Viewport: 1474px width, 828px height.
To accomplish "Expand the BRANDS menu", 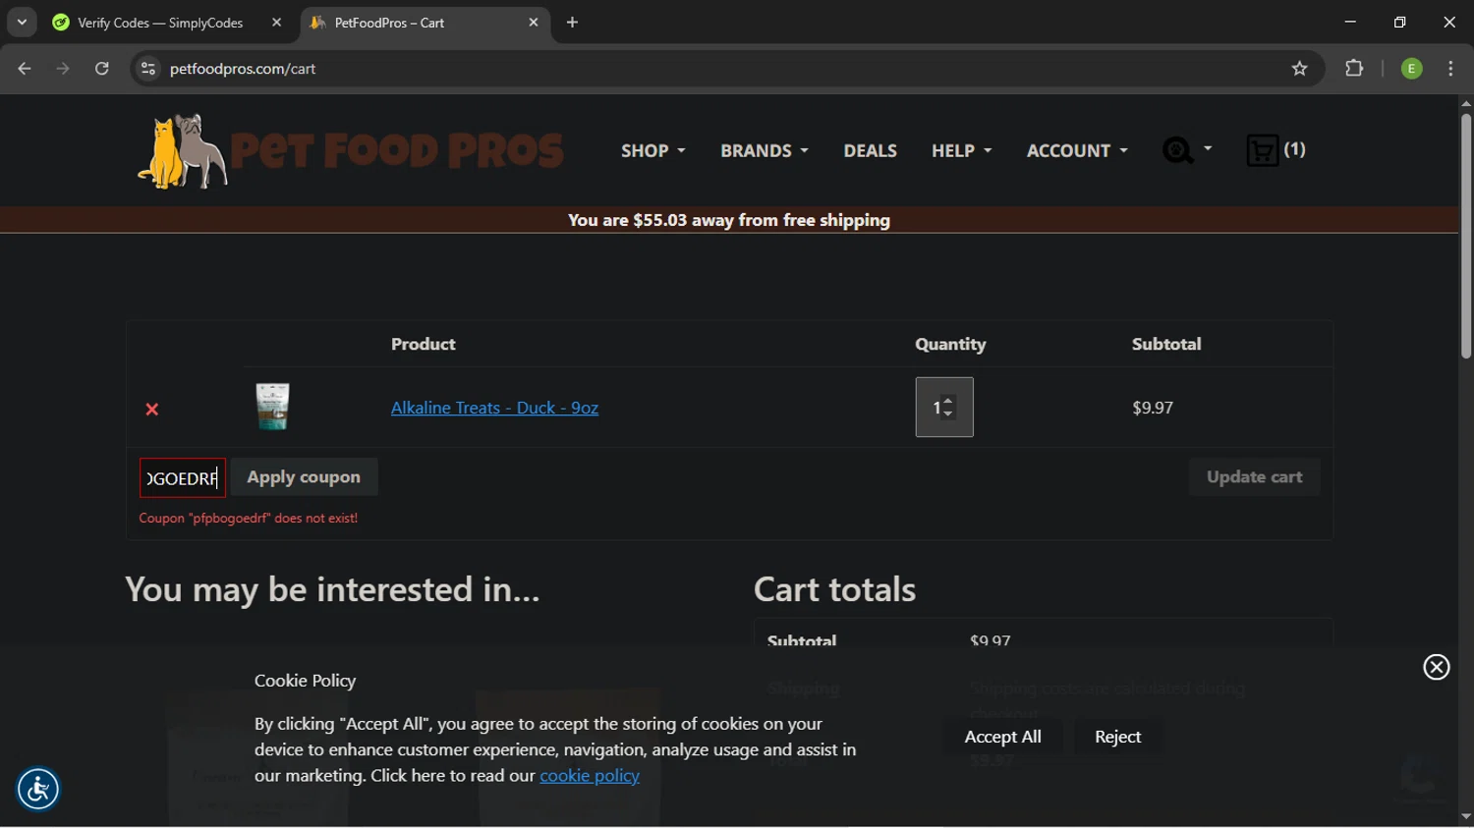I will point(764,150).
